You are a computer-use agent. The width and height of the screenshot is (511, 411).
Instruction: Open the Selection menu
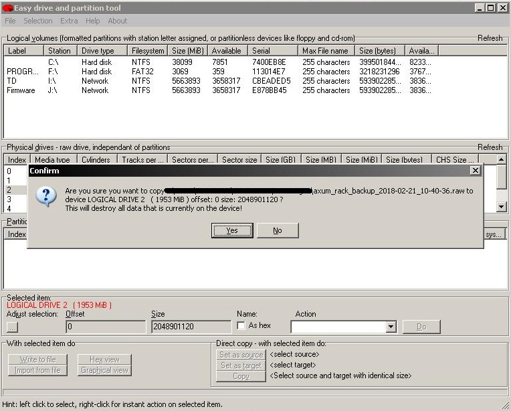pos(38,21)
